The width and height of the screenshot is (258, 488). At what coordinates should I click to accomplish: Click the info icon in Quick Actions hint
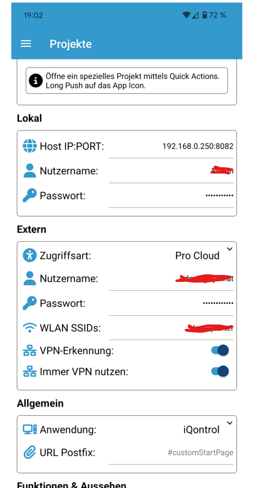pyautogui.click(x=36, y=80)
